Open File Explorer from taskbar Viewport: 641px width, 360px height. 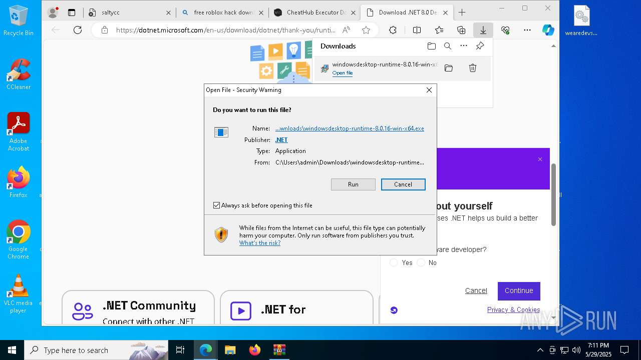point(230,350)
